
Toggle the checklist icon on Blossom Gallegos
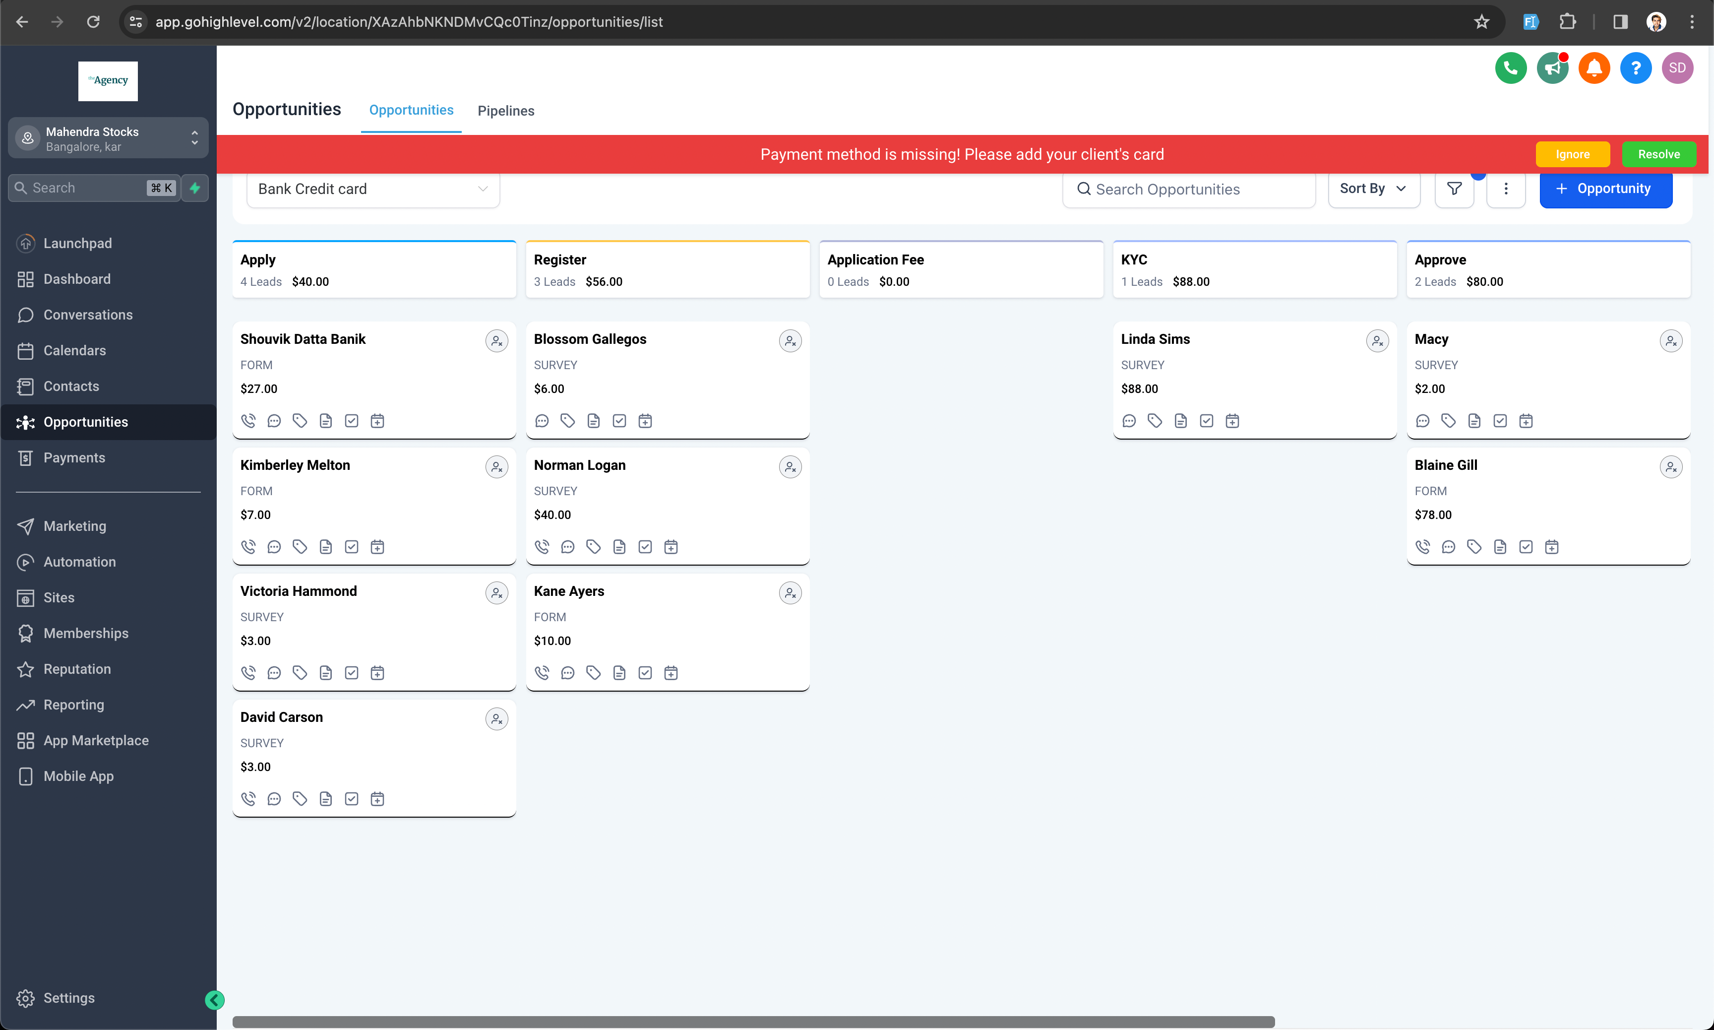click(619, 421)
